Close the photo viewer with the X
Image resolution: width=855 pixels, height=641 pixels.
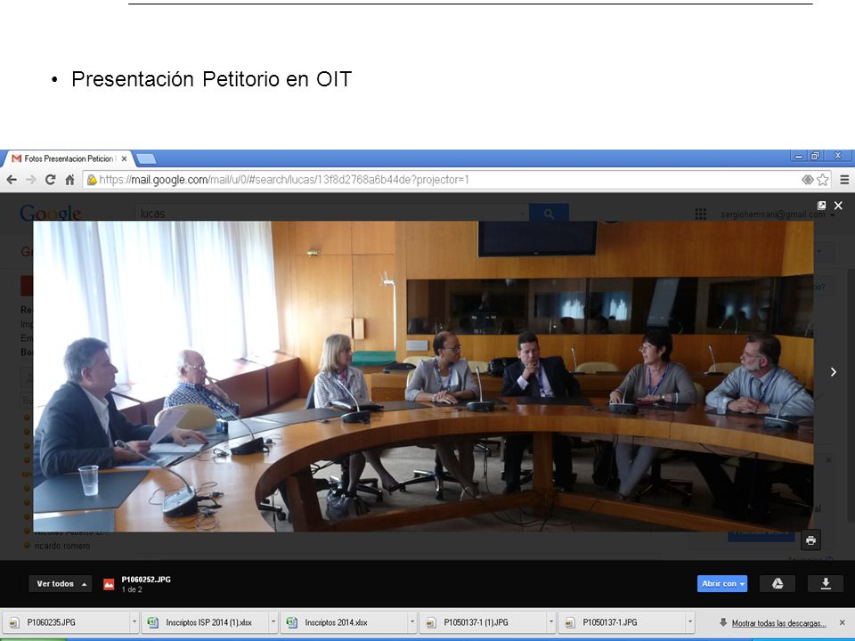click(838, 206)
